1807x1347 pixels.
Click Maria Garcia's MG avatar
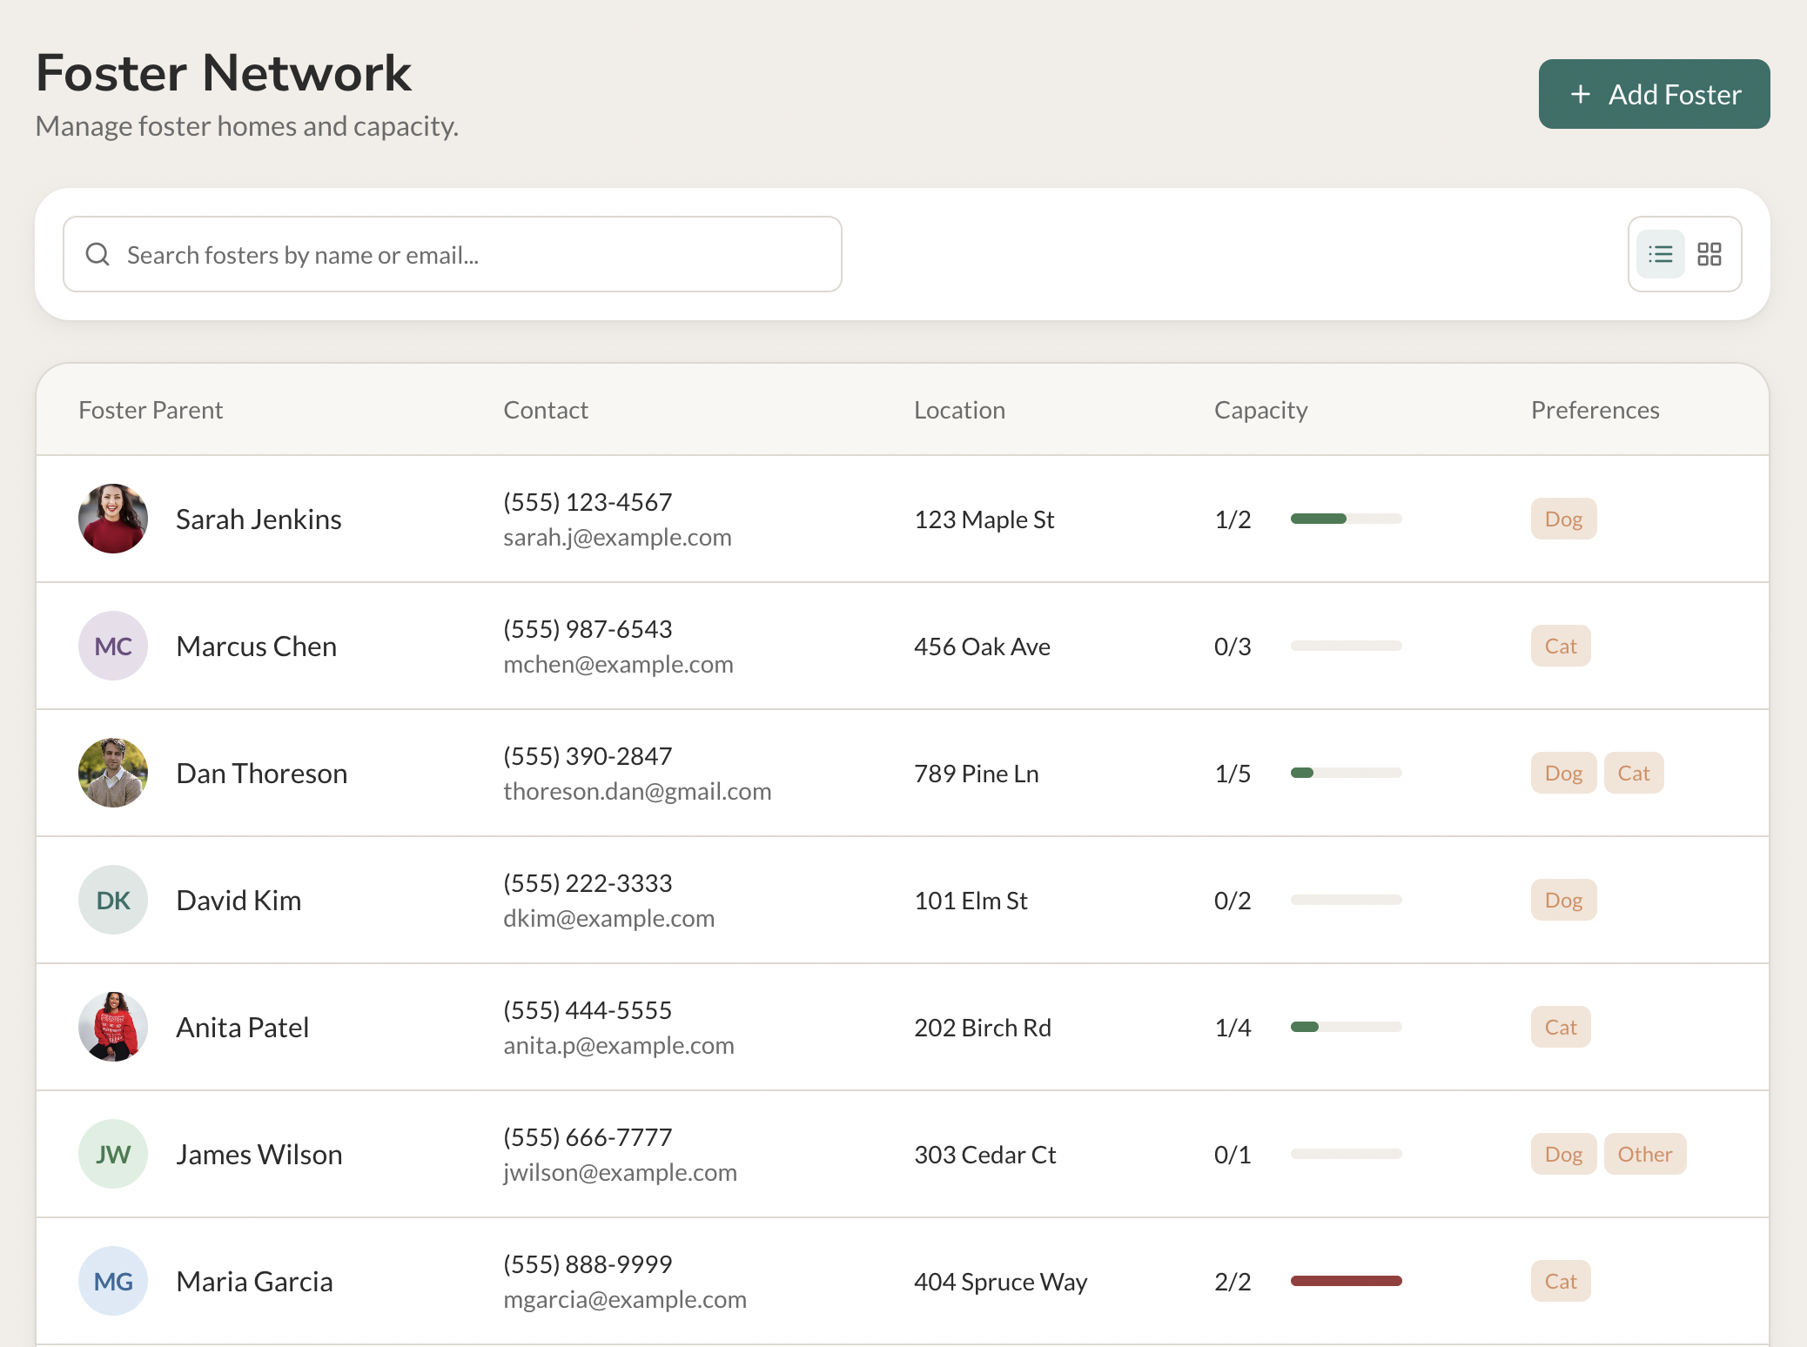coord(113,1281)
